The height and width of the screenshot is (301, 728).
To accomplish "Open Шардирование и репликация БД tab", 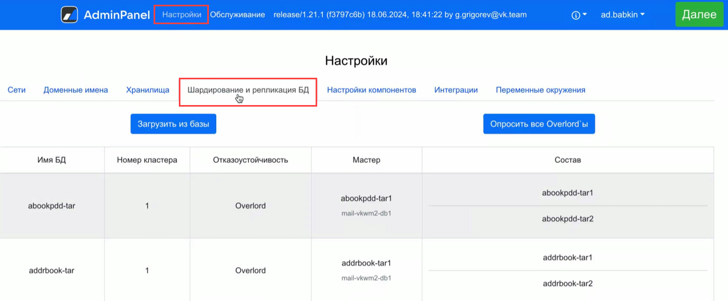I will (x=248, y=90).
